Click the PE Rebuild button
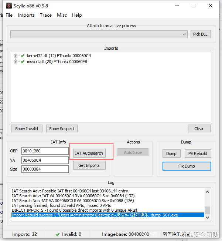This screenshot has width=222, height=241. tap(198, 153)
